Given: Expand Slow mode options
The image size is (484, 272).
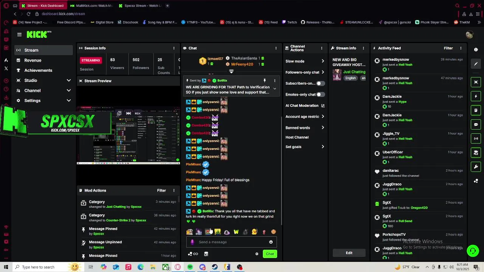Looking at the screenshot, I should (323, 61).
